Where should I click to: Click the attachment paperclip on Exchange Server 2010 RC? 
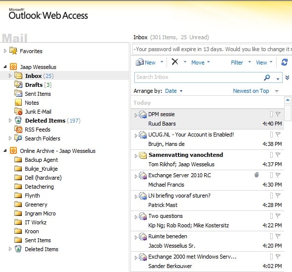(256, 175)
